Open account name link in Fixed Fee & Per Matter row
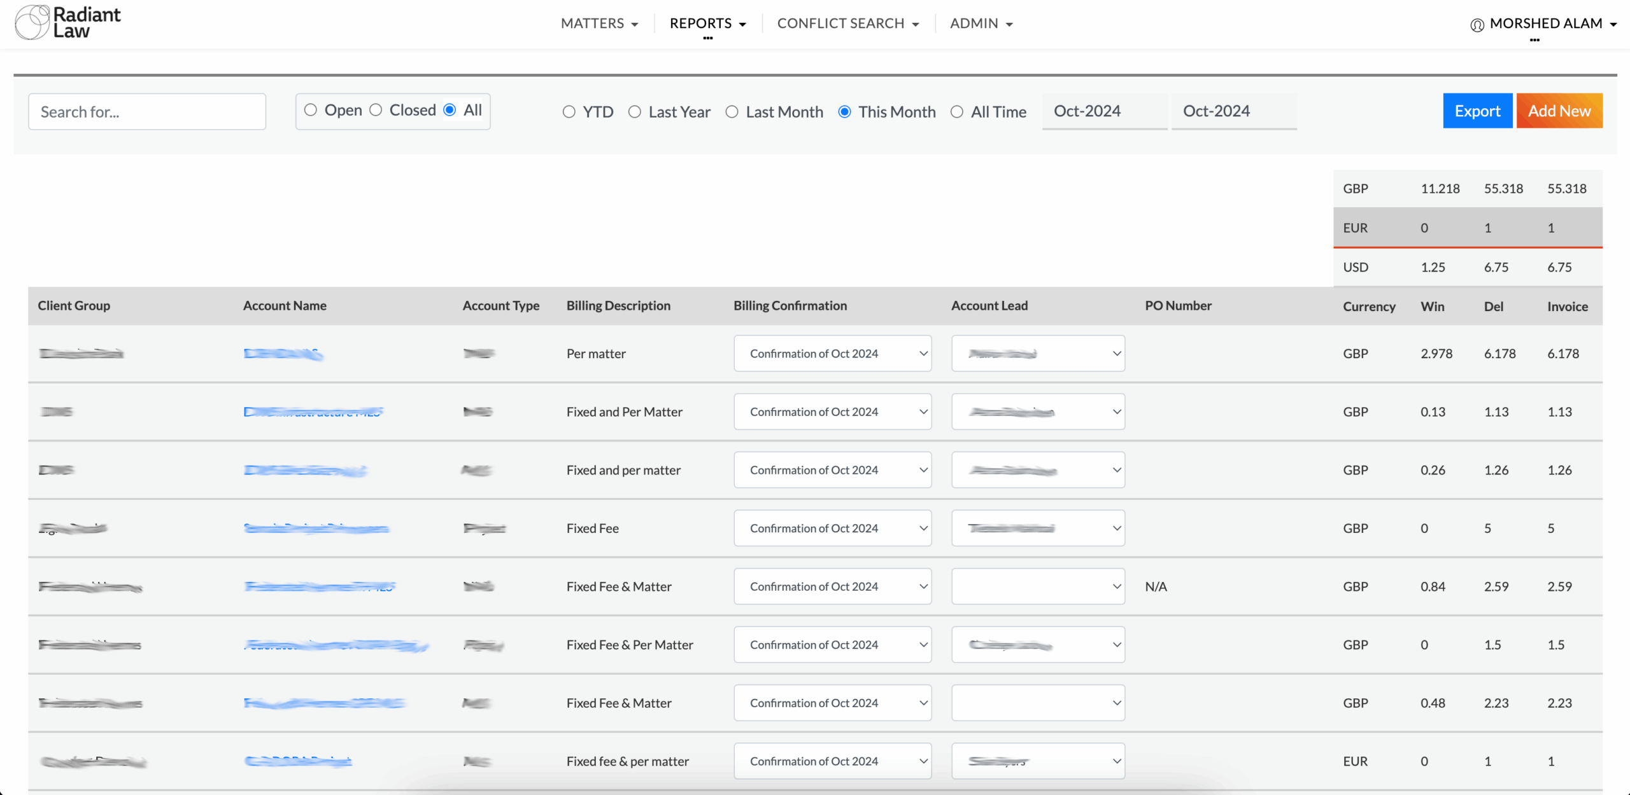 [336, 645]
